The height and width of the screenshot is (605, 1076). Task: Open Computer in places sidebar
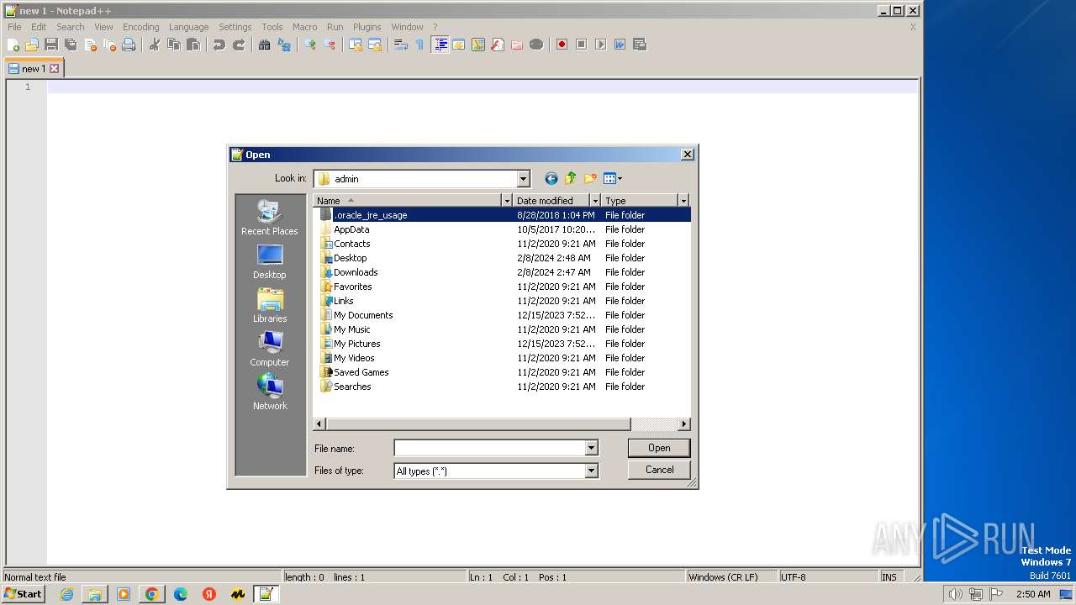(x=270, y=350)
